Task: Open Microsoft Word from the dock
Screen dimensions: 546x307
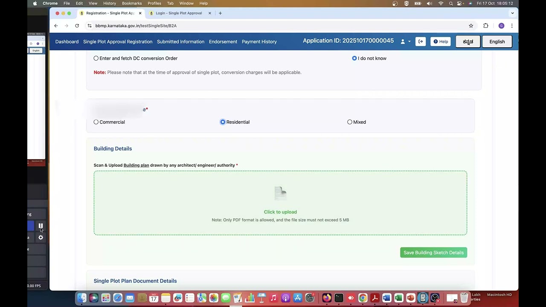Action: (386, 298)
